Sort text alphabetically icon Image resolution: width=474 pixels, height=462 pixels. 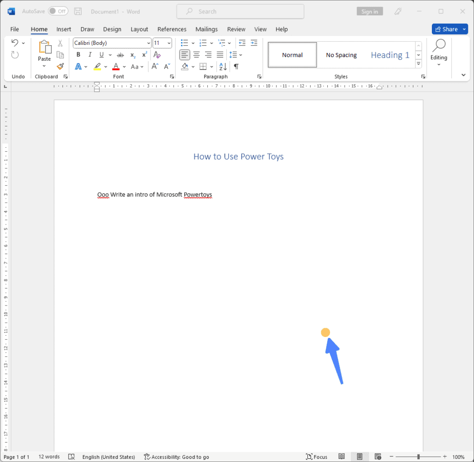pyautogui.click(x=223, y=67)
